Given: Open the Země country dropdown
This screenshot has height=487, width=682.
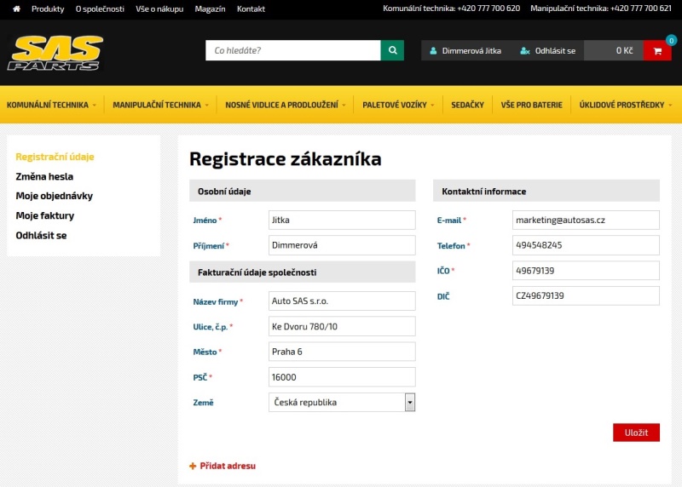Looking at the screenshot, I should click(x=342, y=402).
